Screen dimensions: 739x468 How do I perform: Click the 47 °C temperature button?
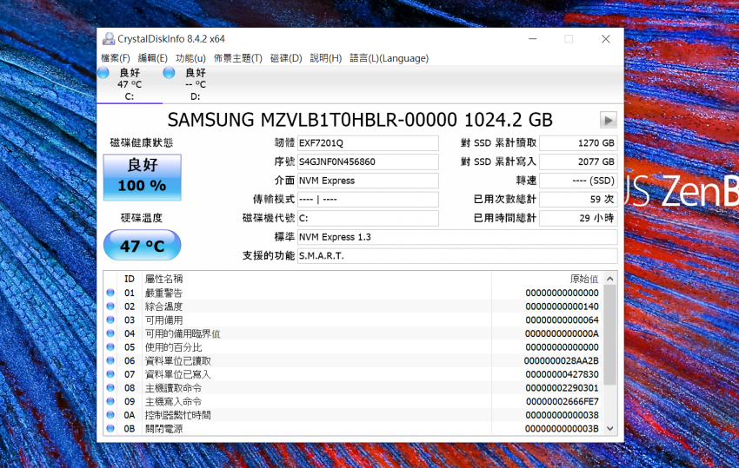(143, 246)
